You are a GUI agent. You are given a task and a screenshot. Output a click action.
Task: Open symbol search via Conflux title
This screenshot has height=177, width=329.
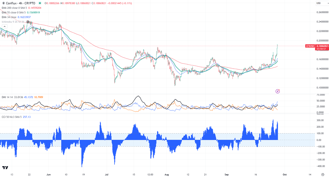click(x=21, y=3)
